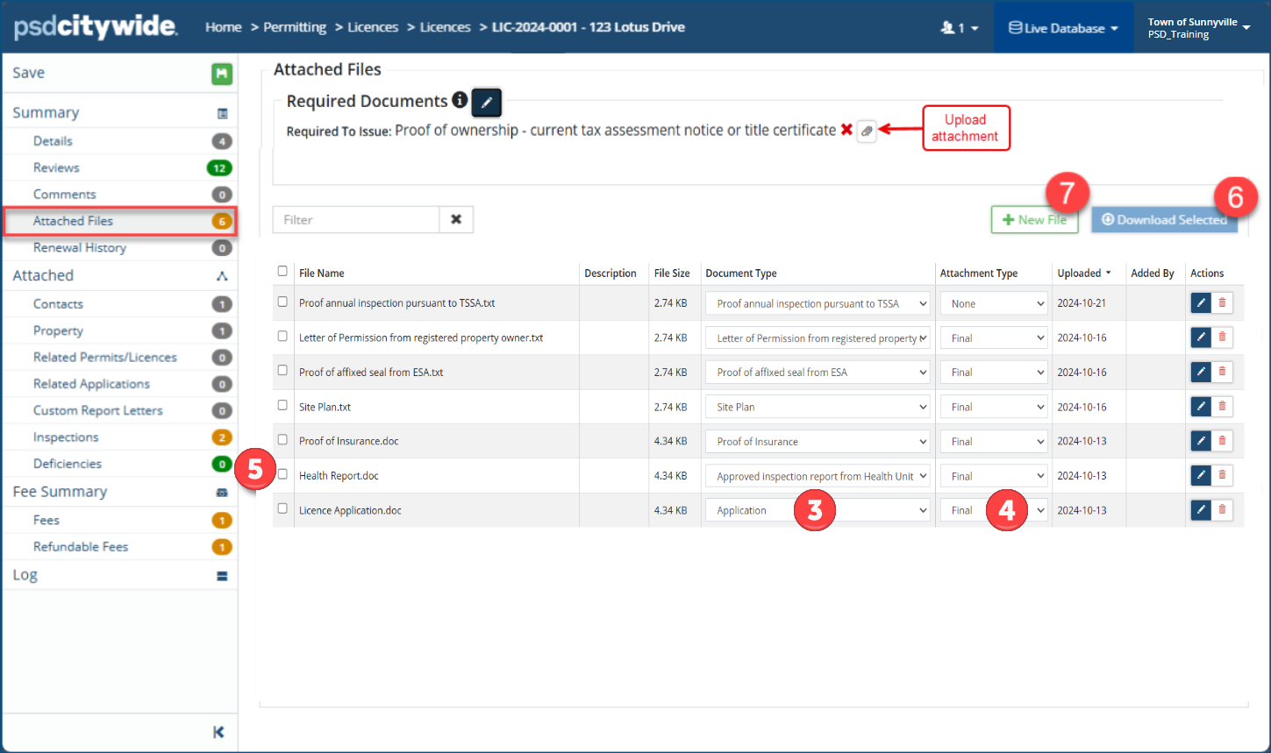Click the Log section icon
The width and height of the screenshot is (1271, 753).
click(x=222, y=575)
